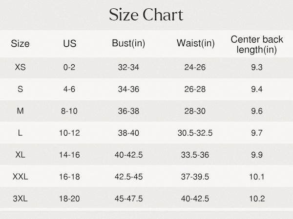The height and width of the screenshot is (219, 293).
Task: Select the M size row label
Action: point(20,111)
